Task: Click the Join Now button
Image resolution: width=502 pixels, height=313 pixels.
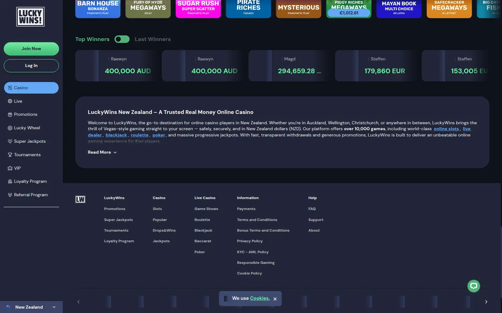Action: coord(31,49)
